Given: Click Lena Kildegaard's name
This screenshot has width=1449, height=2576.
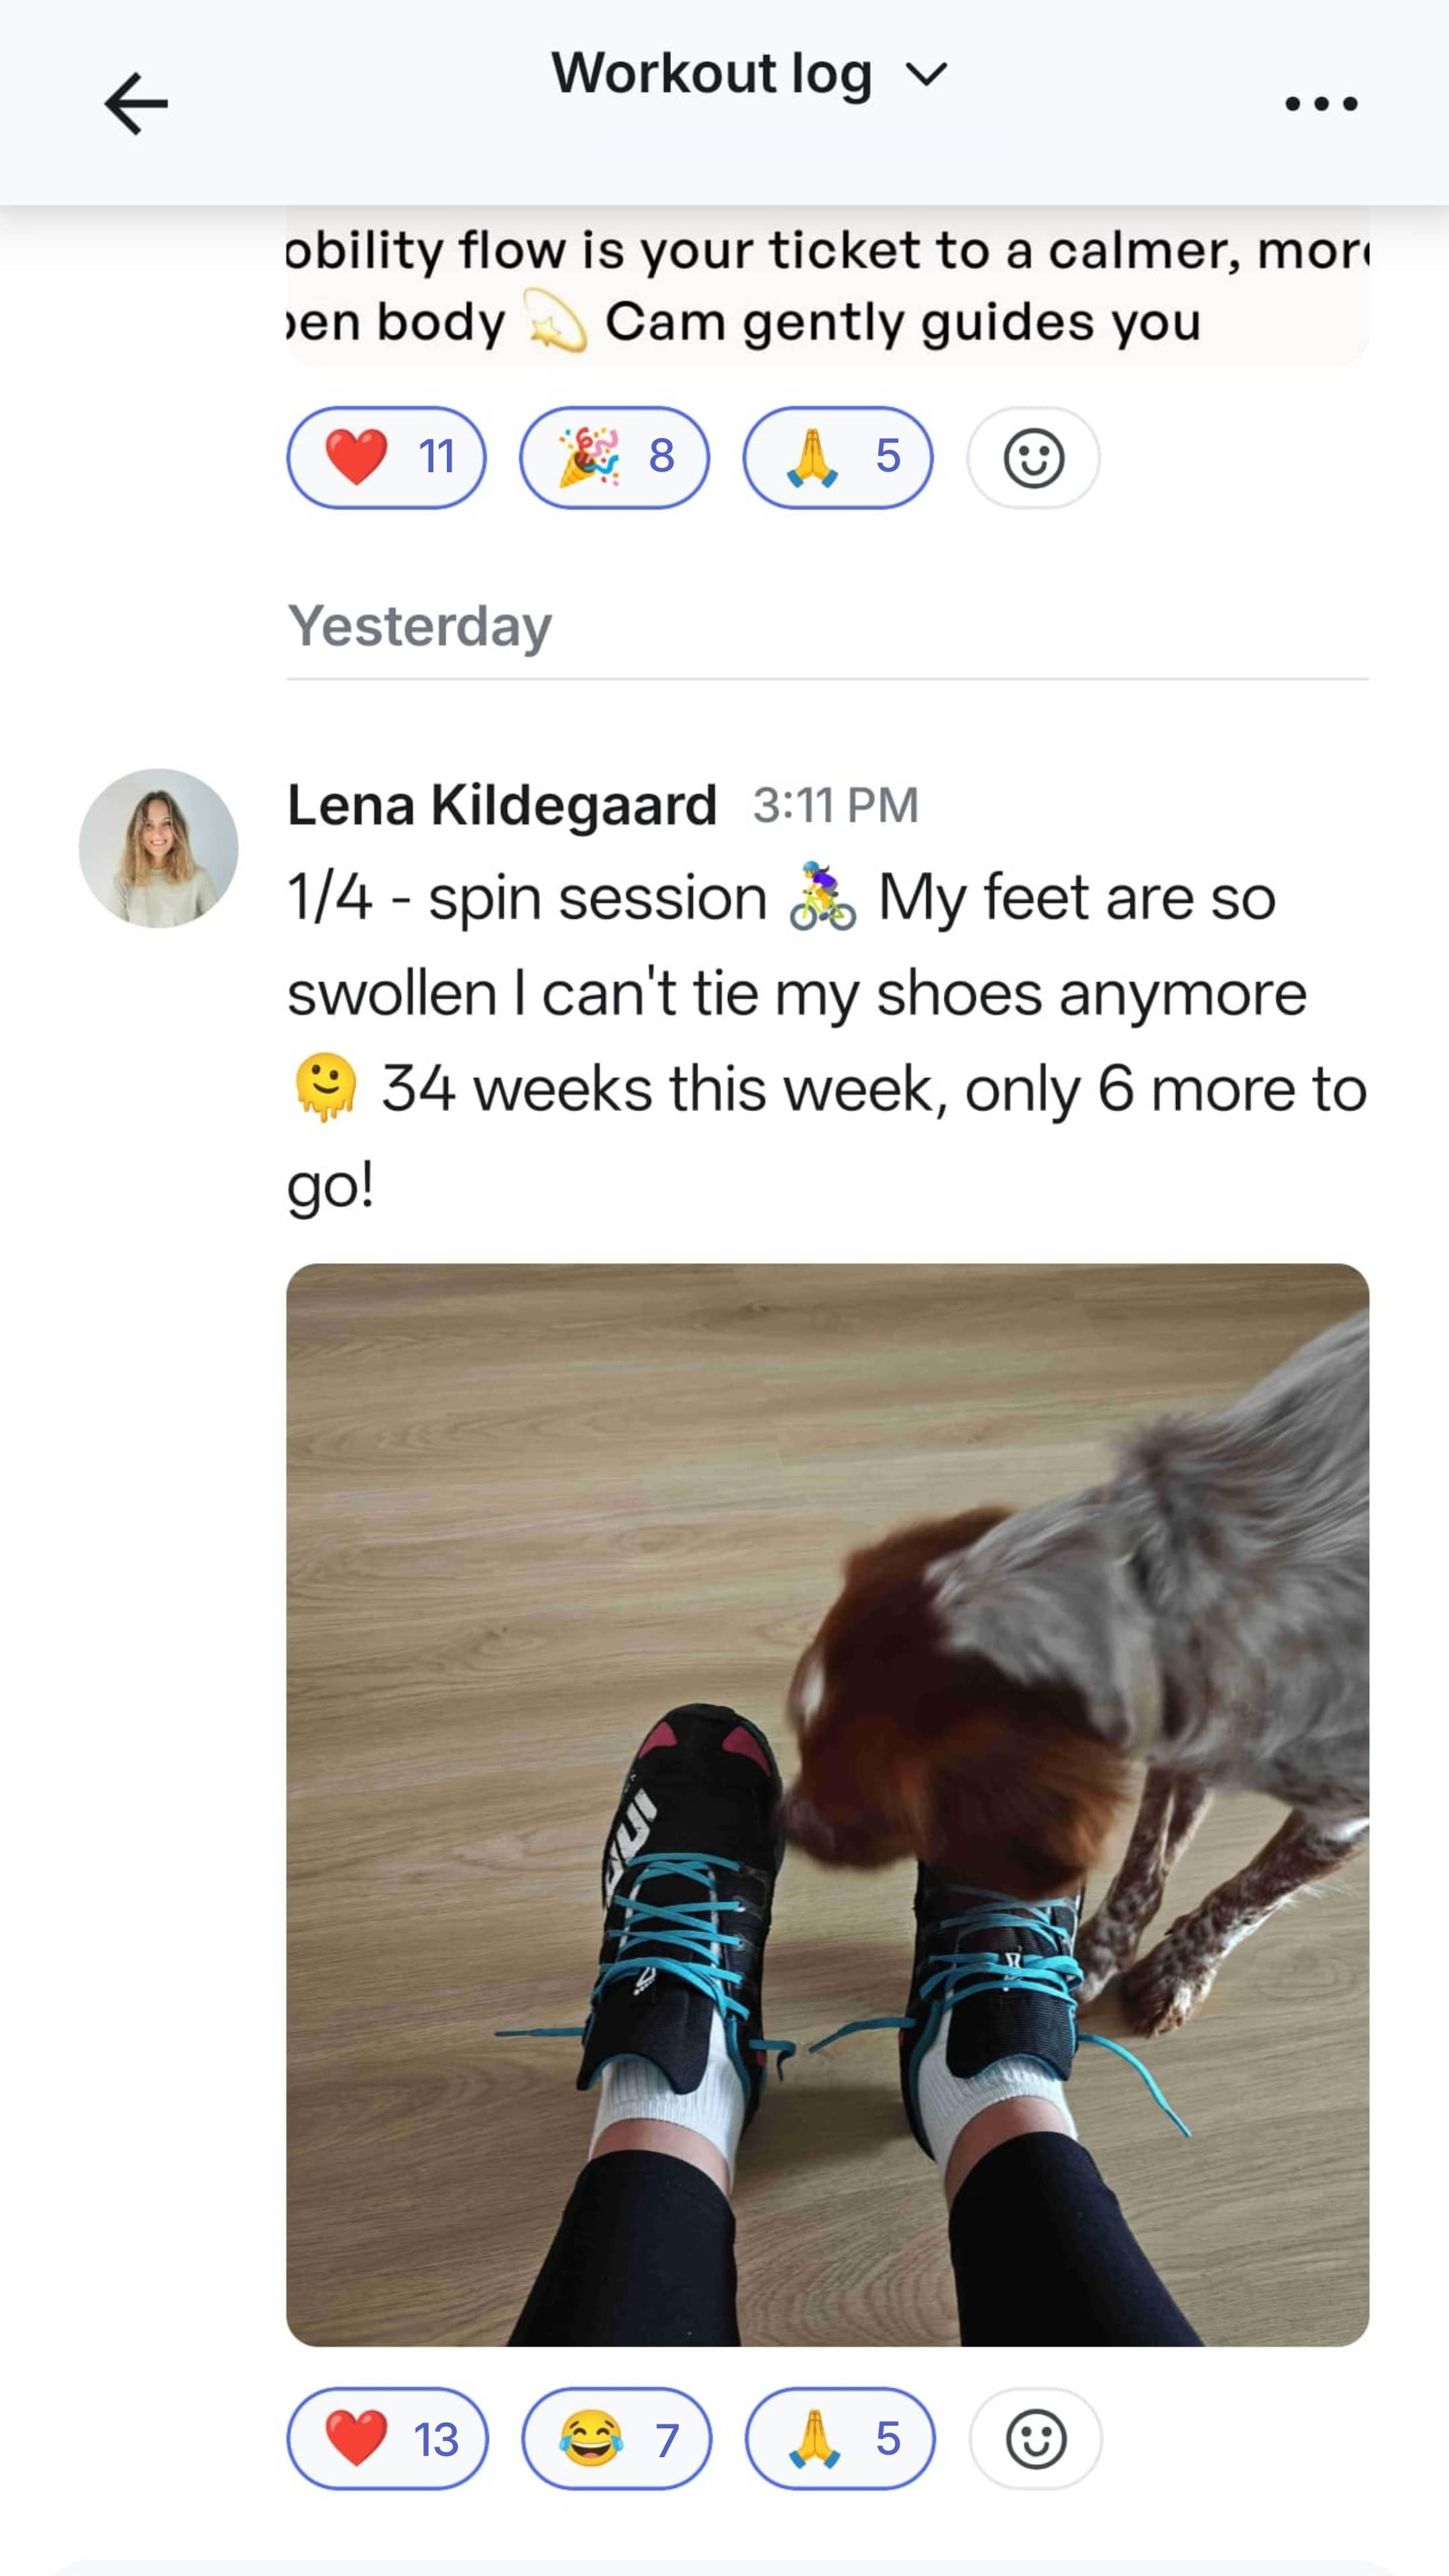Looking at the screenshot, I should 500,805.
